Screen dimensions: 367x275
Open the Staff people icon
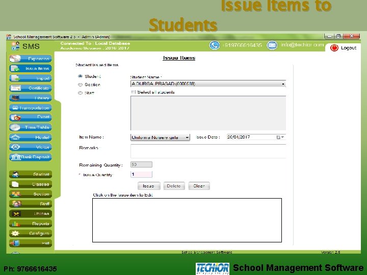tap(16, 204)
